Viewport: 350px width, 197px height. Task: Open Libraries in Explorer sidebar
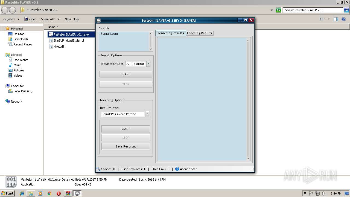click(16, 55)
